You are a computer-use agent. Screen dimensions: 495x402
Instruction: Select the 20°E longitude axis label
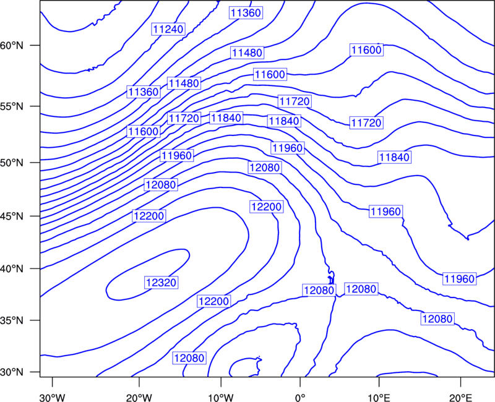[460, 398]
